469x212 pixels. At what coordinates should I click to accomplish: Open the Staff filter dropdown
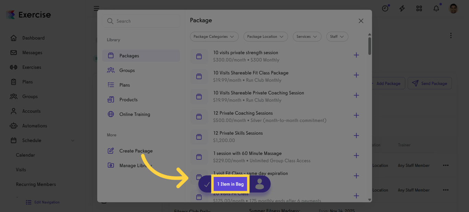[x=337, y=36]
